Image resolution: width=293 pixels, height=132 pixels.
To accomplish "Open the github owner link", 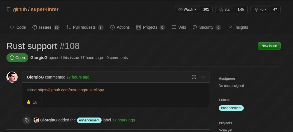I will (x=20, y=9).
